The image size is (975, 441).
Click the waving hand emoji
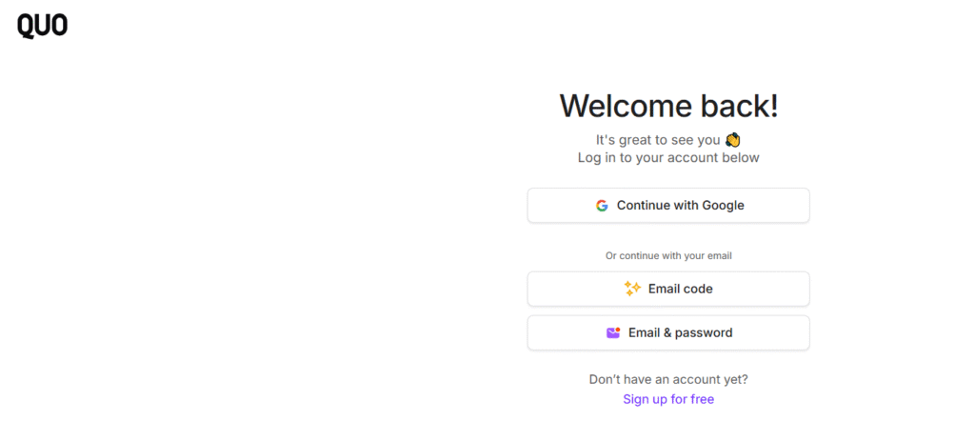pos(732,139)
